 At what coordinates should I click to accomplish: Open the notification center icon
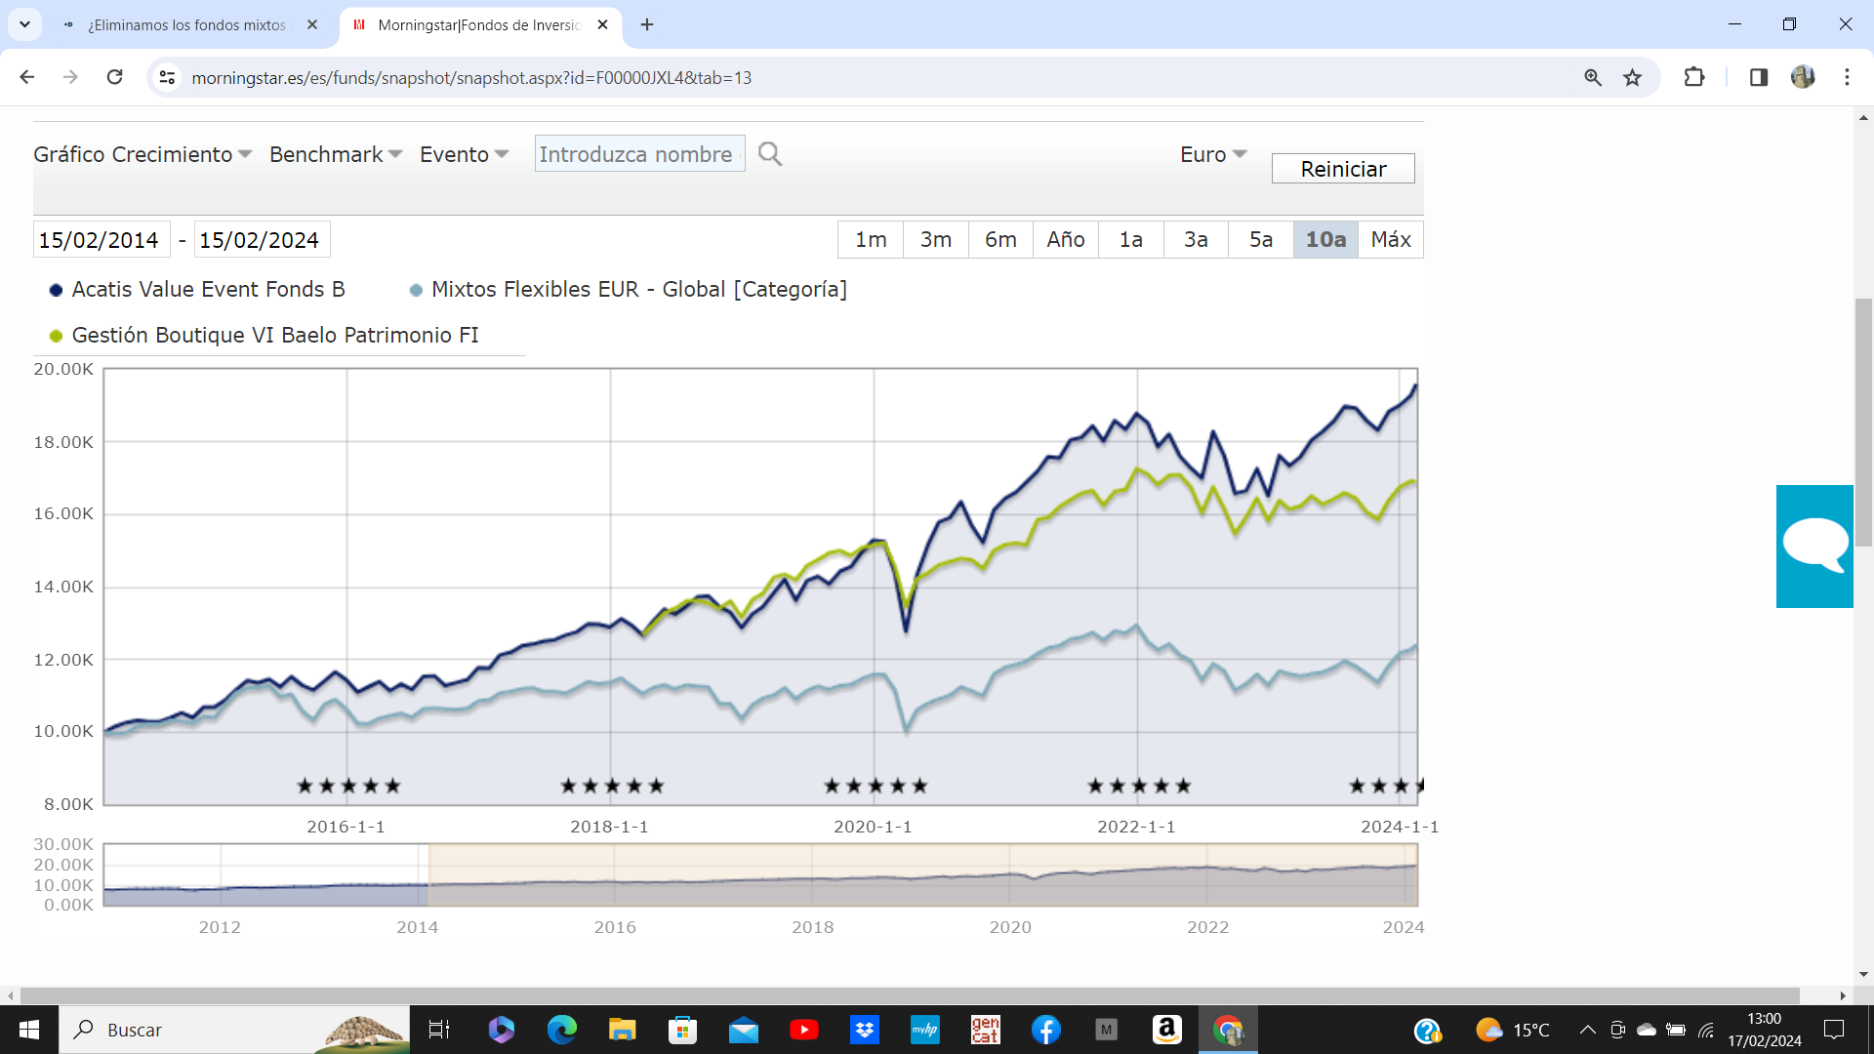click(x=1834, y=1030)
